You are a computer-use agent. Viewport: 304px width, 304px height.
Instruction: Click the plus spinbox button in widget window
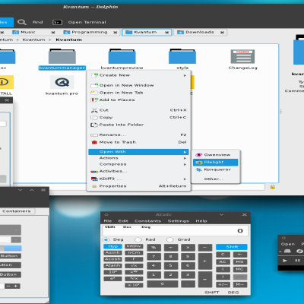click(x=16, y=287)
